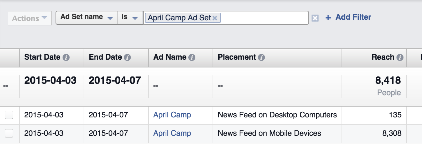Check the Mobile Devices row checkbox
The width and height of the screenshot is (422, 158).
tap(9, 134)
